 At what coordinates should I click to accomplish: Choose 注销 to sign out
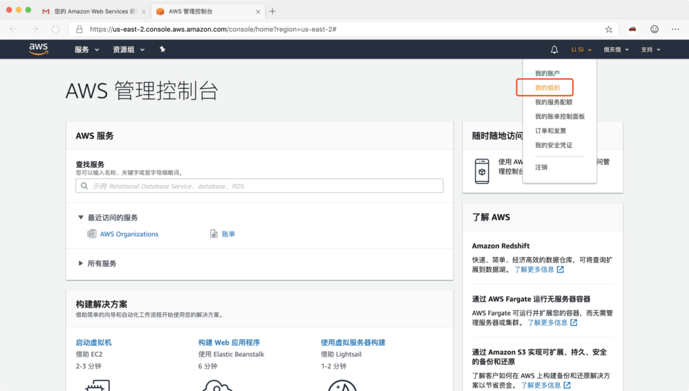(x=541, y=167)
